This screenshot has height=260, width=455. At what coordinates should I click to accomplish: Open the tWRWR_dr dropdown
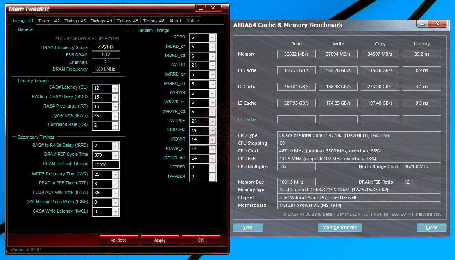point(213,103)
